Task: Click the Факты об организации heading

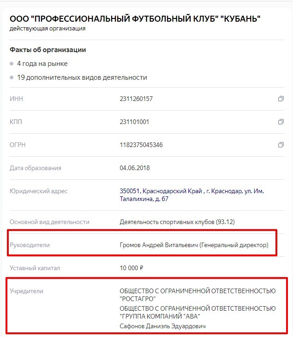Action: 48,50
